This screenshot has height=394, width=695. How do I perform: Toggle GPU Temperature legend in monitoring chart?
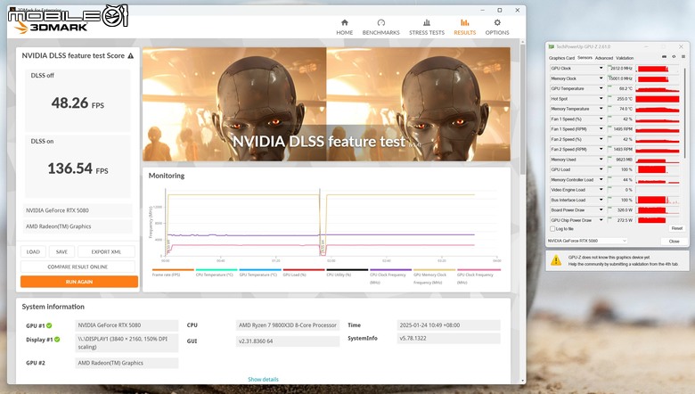click(x=260, y=273)
